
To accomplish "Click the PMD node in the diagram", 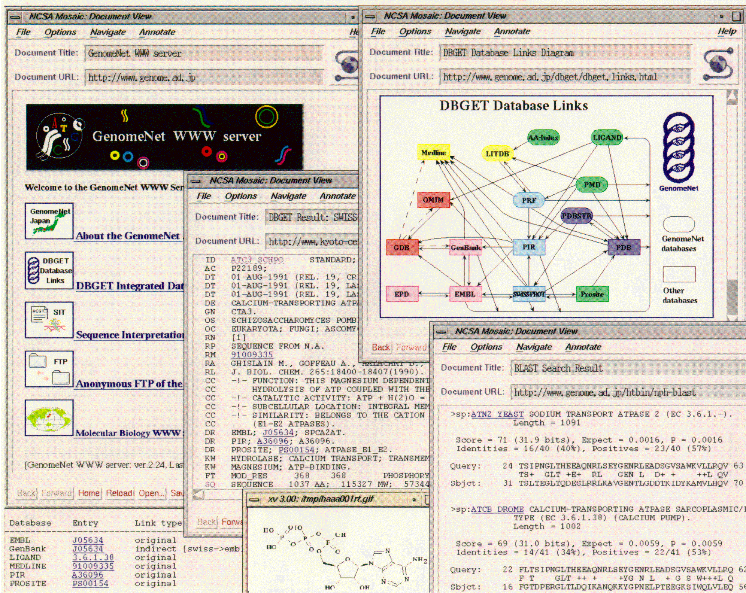I will 592,185.
